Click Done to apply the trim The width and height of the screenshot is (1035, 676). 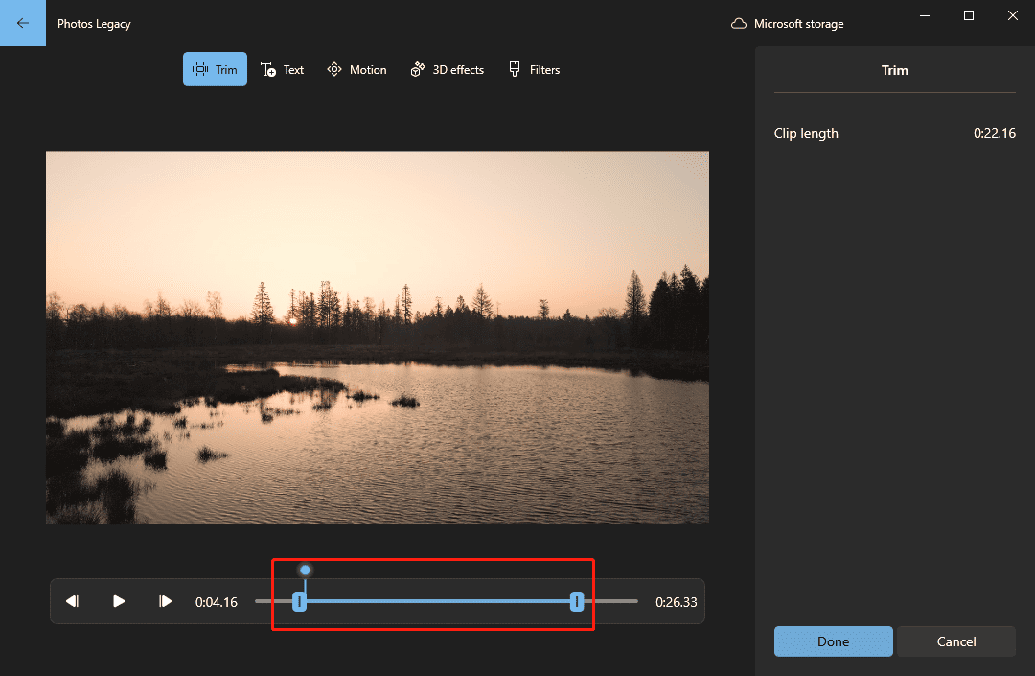click(833, 641)
